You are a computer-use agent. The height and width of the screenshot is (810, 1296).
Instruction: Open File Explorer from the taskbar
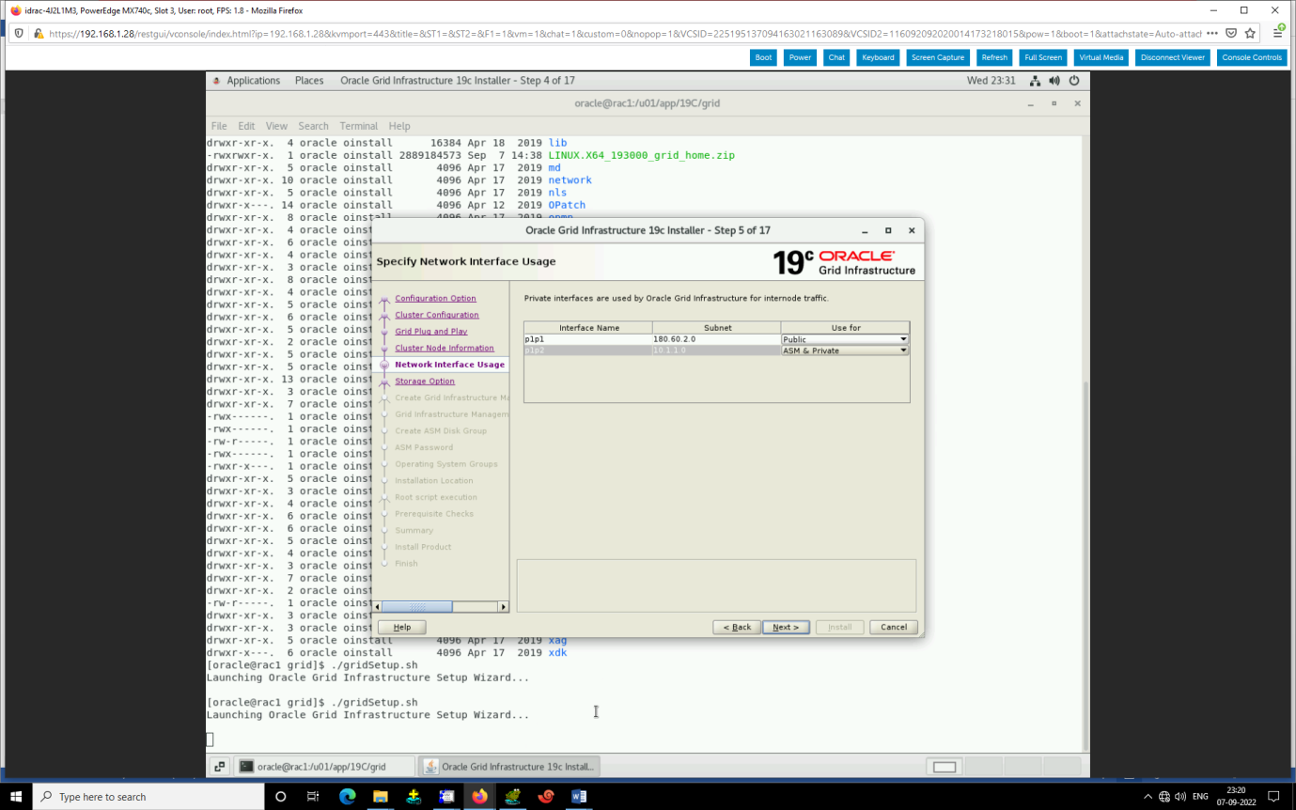coord(381,796)
